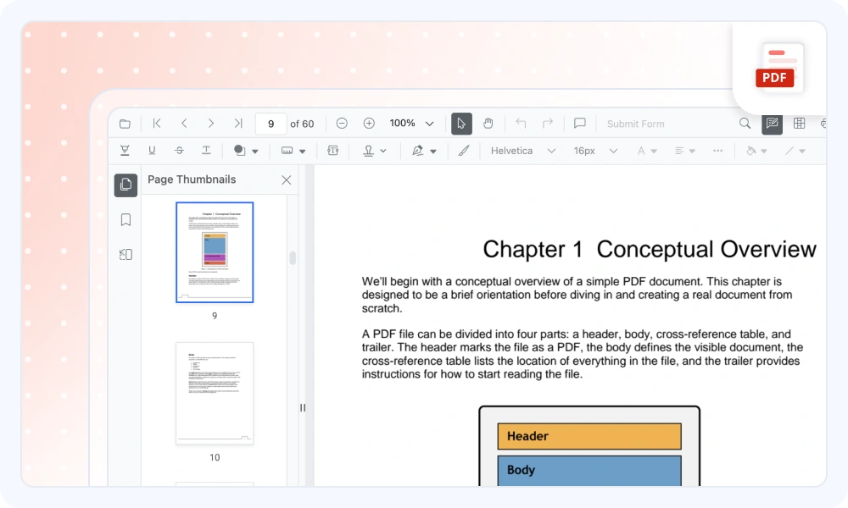Screen dimensions: 848x508
Task: Click the thumbnail panel scrollbar handle
Action: (x=293, y=258)
